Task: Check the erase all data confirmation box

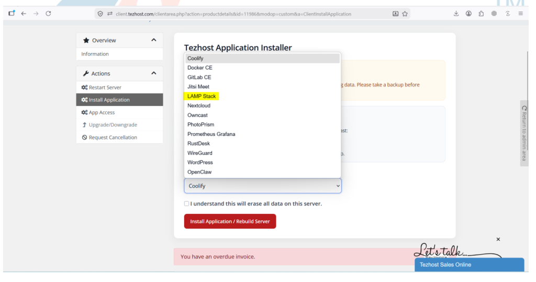Action: tap(186, 203)
